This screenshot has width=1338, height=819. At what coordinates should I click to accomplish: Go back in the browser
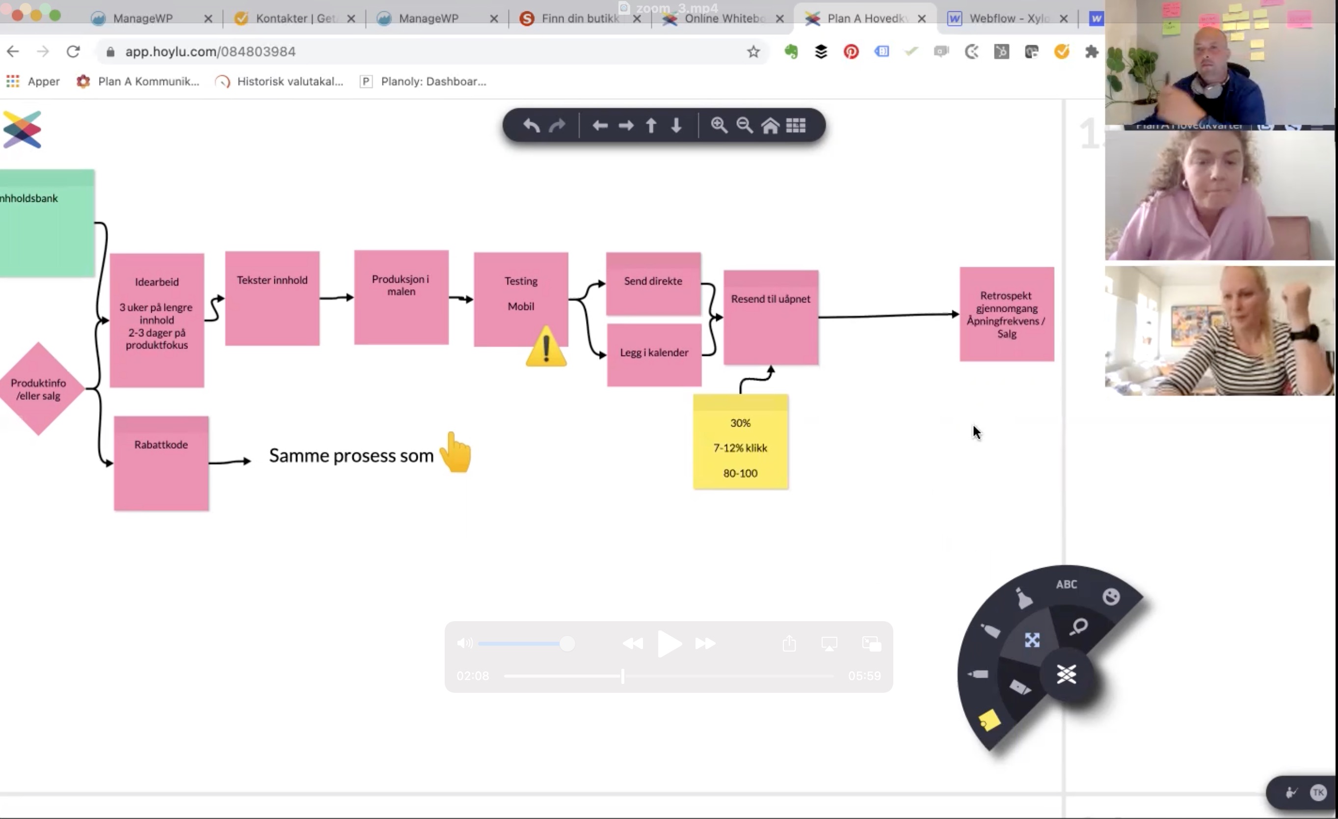point(13,52)
